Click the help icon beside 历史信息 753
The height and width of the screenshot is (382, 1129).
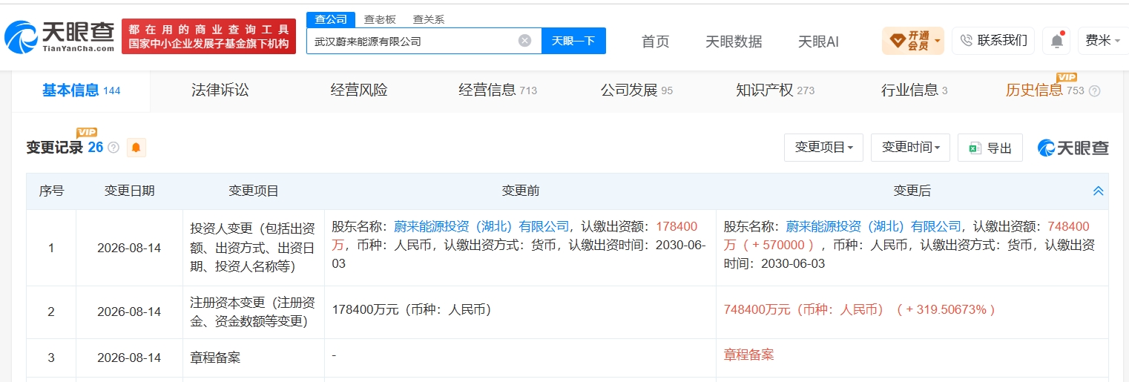tap(1094, 90)
